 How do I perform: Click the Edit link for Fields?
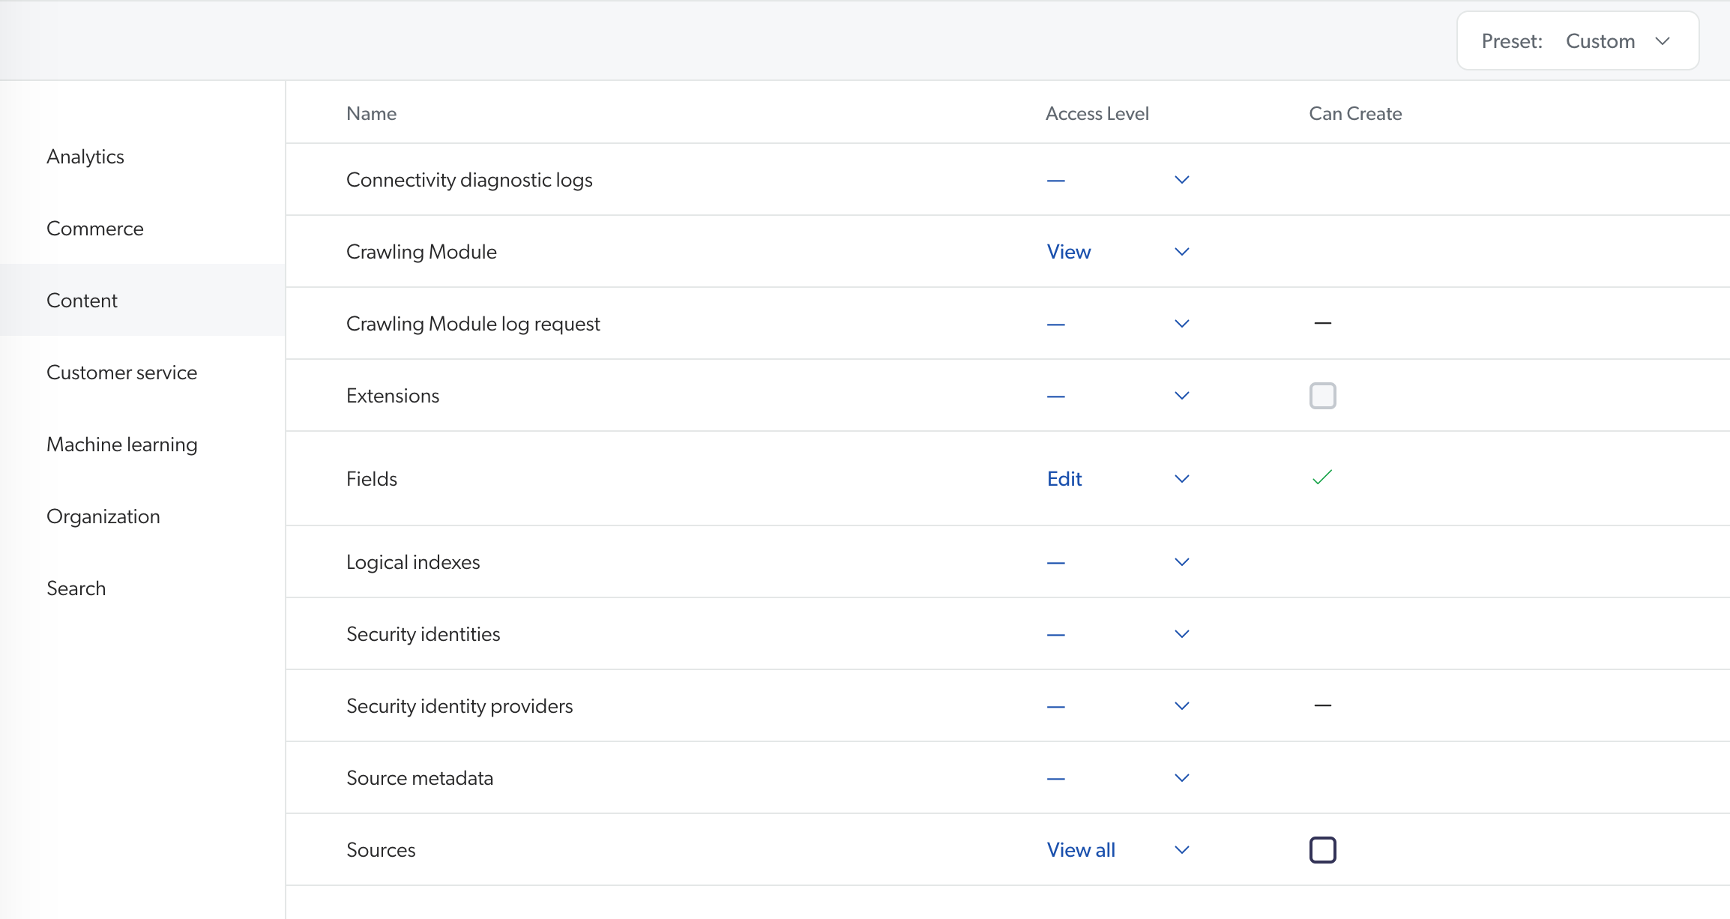[1064, 478]
